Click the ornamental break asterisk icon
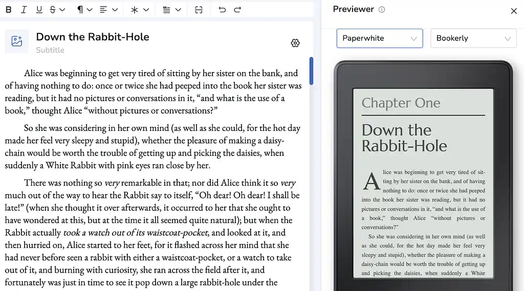Screen dimensions: 524x291 point(135,10)
